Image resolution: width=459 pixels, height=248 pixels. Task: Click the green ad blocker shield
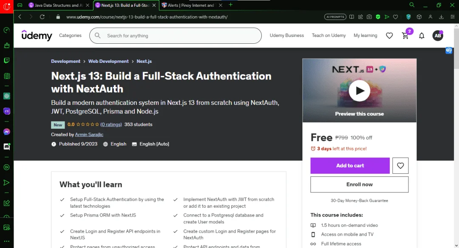coord(378,17)
